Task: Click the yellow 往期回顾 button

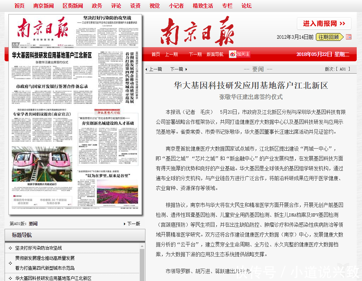Action: pyautogui.click(x=330, y=37)
